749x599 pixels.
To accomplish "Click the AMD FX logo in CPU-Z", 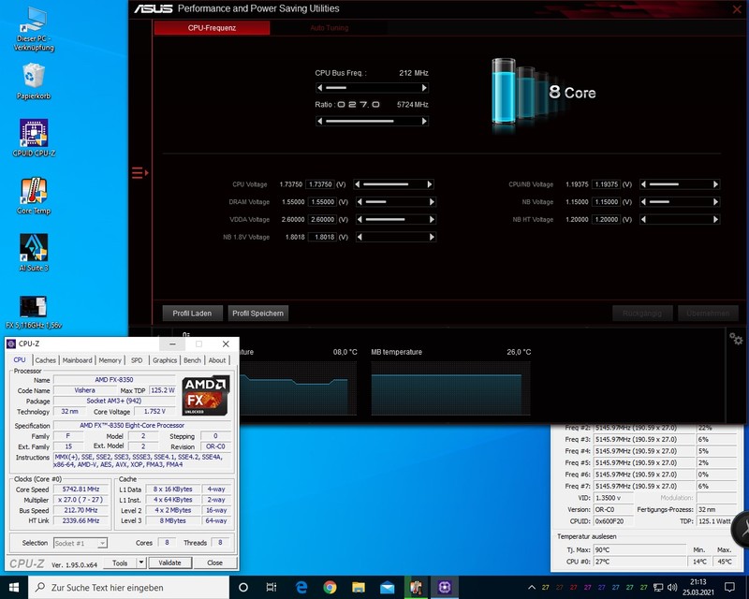I will (205, 395).
